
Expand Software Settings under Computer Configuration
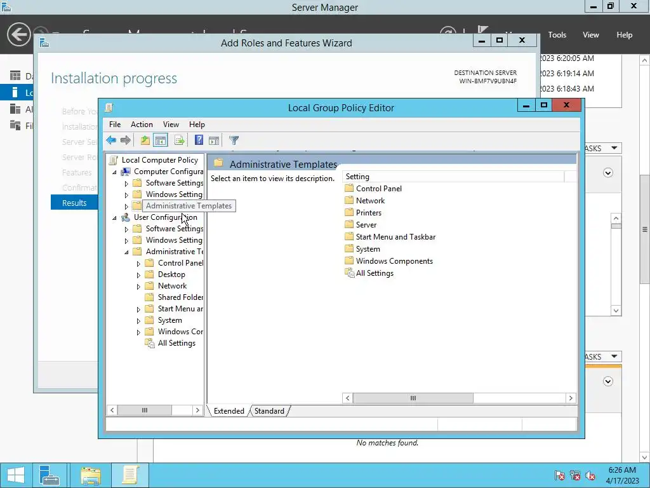pos(126,184)
